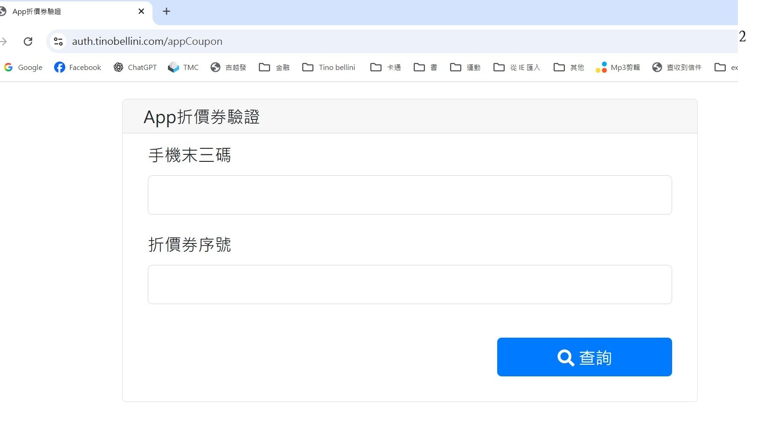771x423 pixels.
Task: Expand the 其他 bookmark folder
Action: [x=569, y=68]
